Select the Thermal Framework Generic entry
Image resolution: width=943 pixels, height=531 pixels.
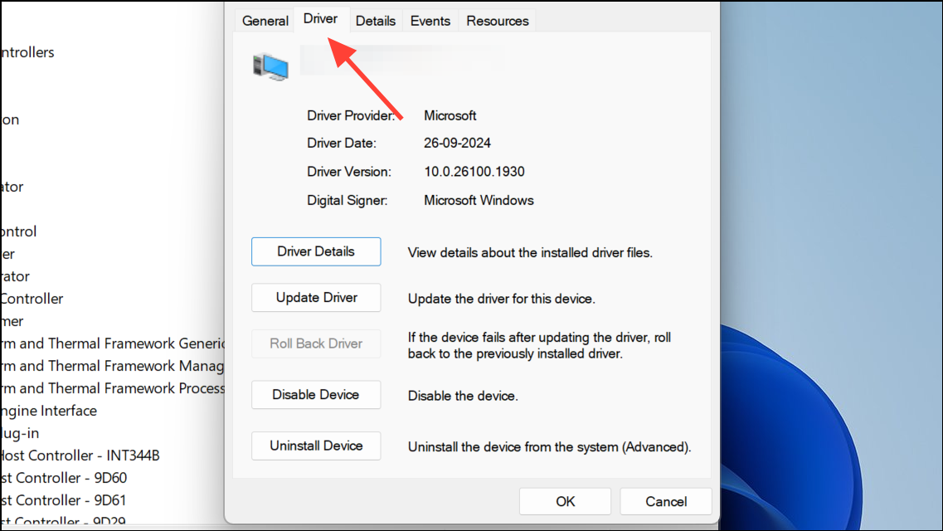click(x=113, y=343)
